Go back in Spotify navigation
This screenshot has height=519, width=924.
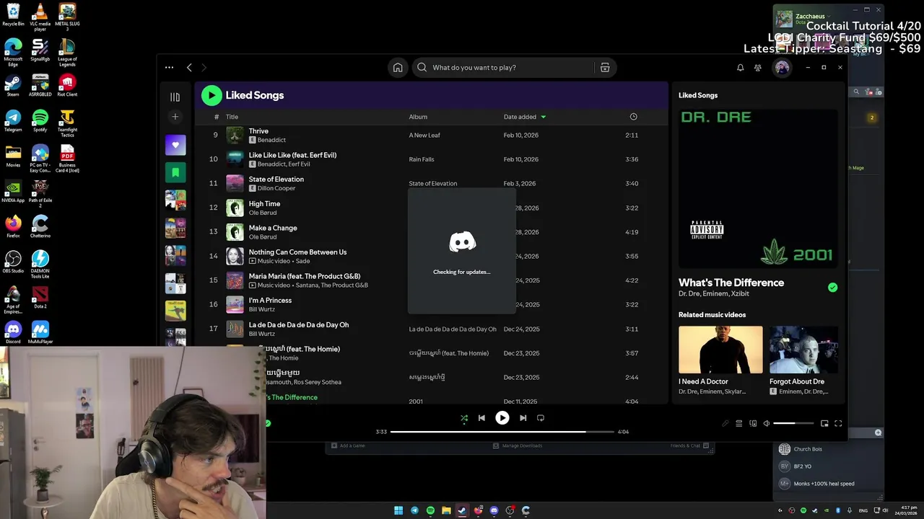click(189, 67)
